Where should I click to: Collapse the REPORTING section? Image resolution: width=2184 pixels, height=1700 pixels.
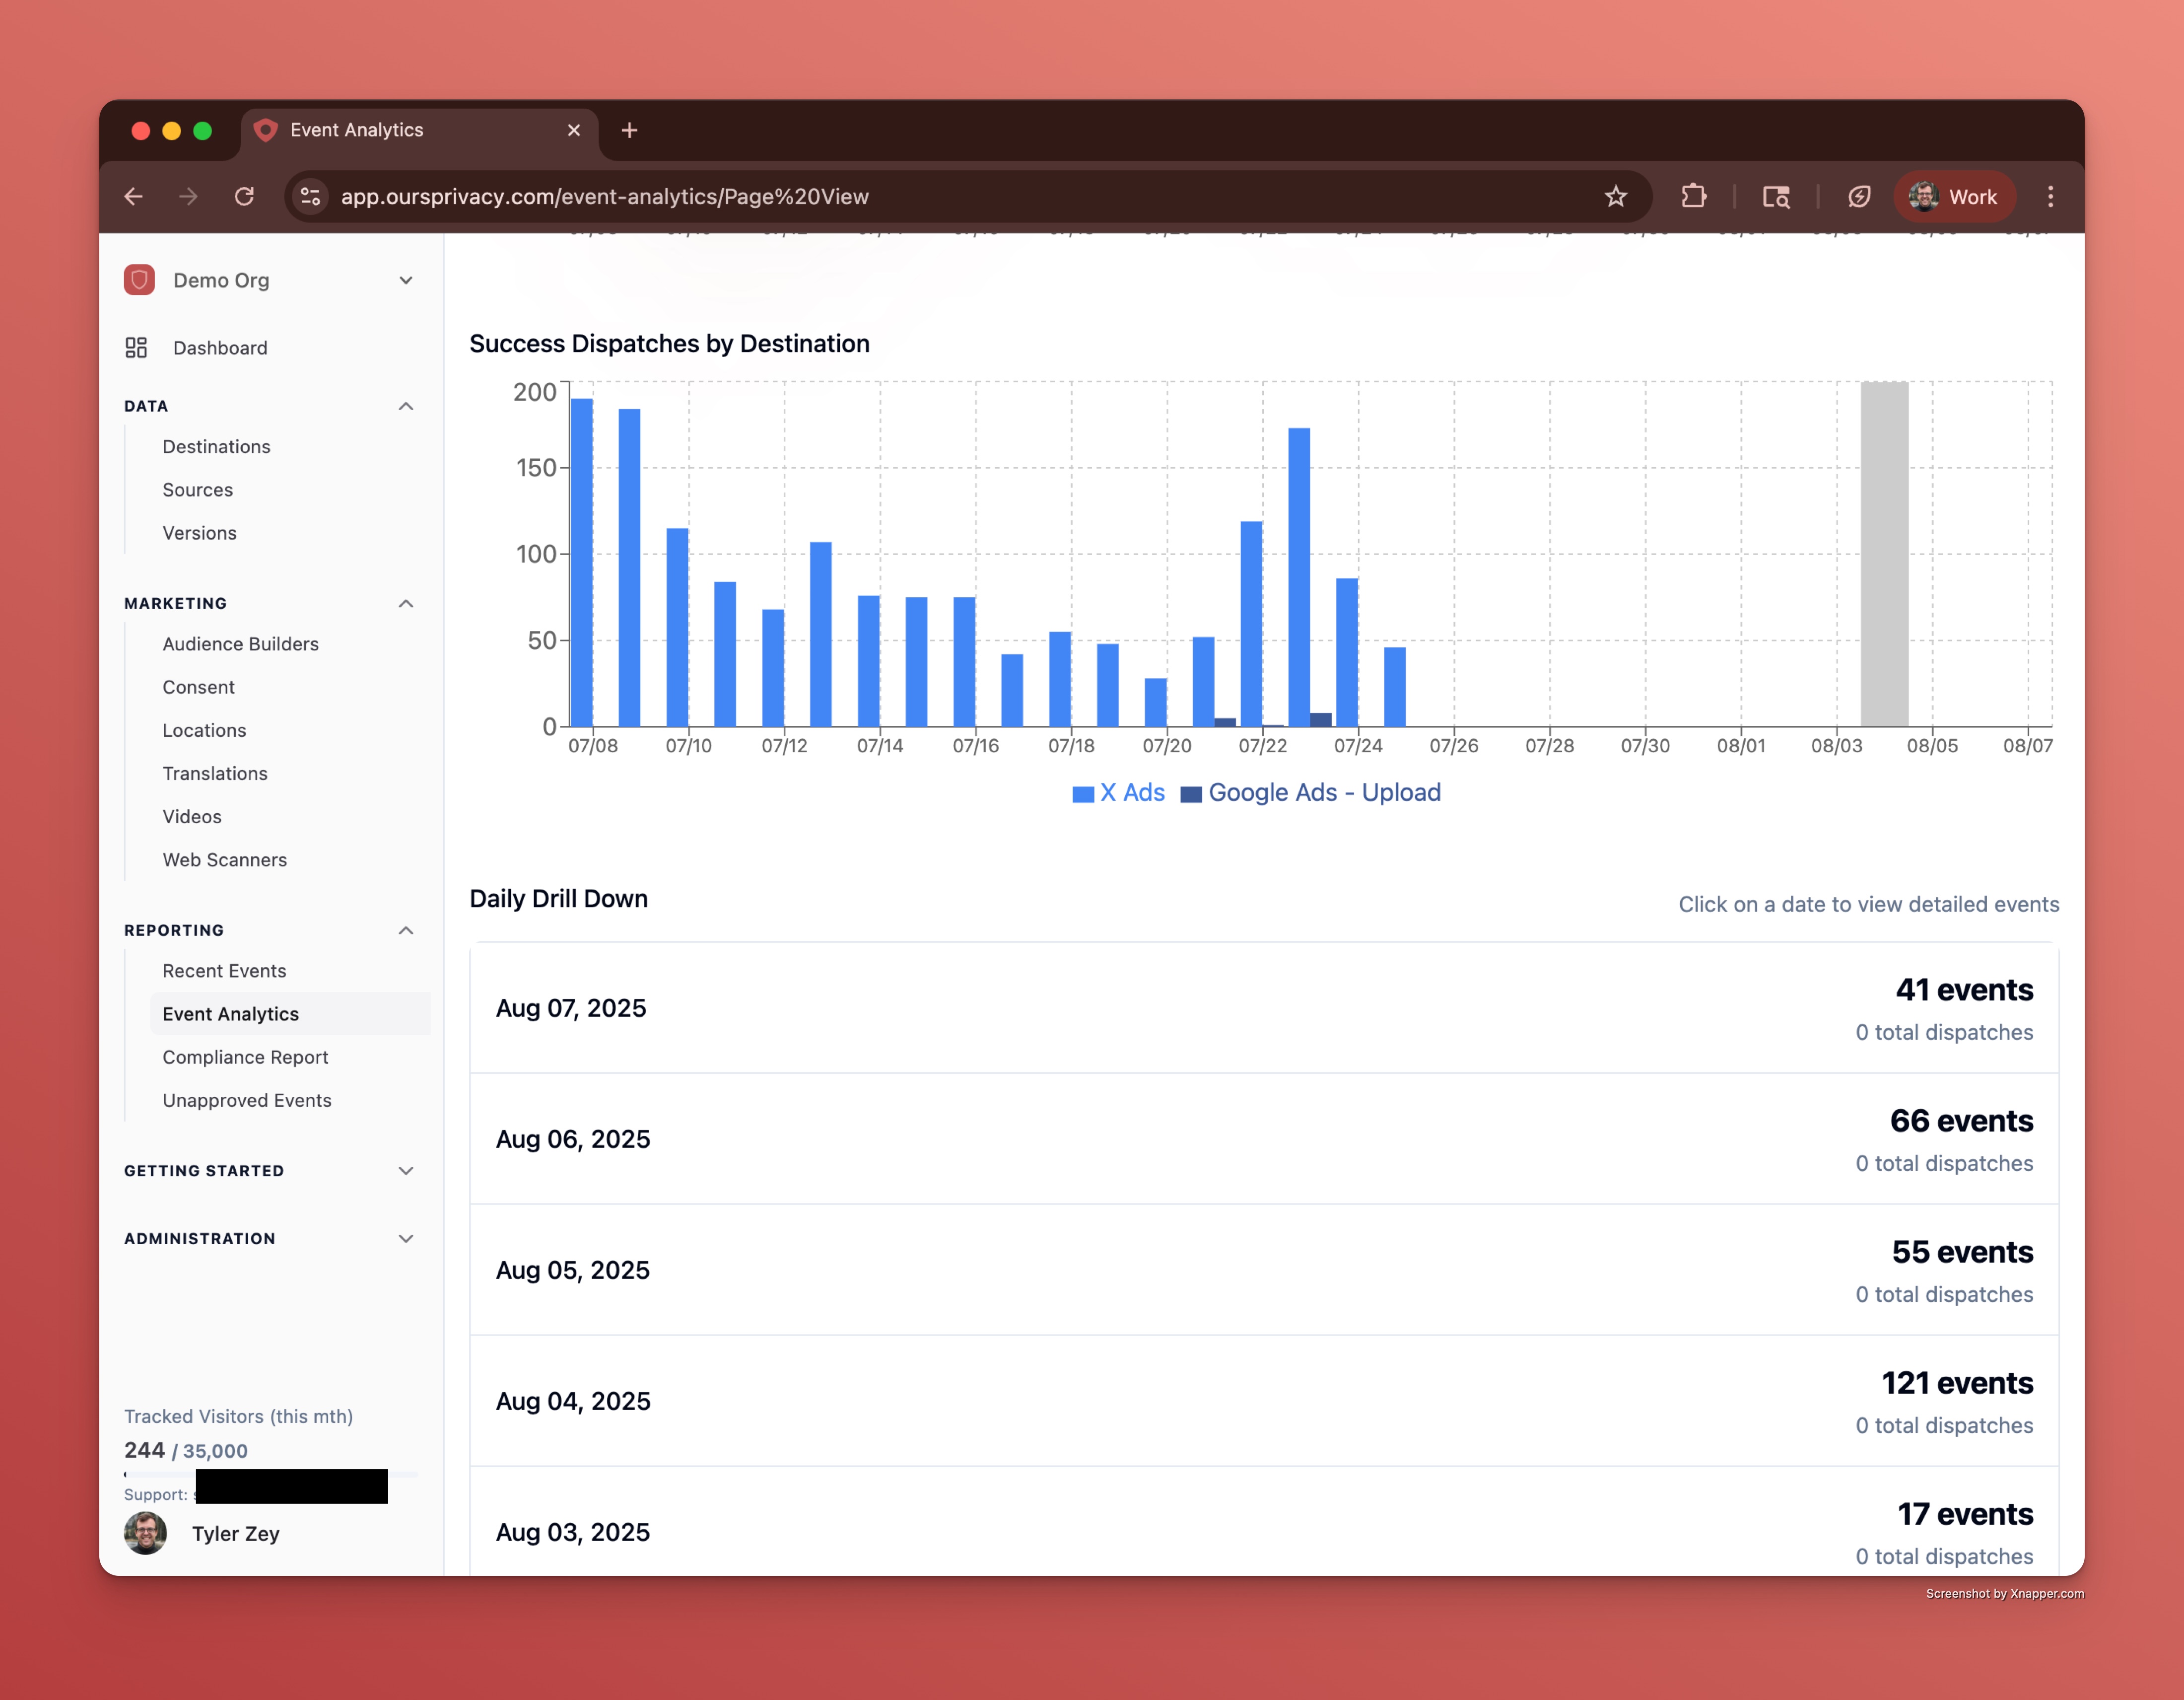coord(406,930)
